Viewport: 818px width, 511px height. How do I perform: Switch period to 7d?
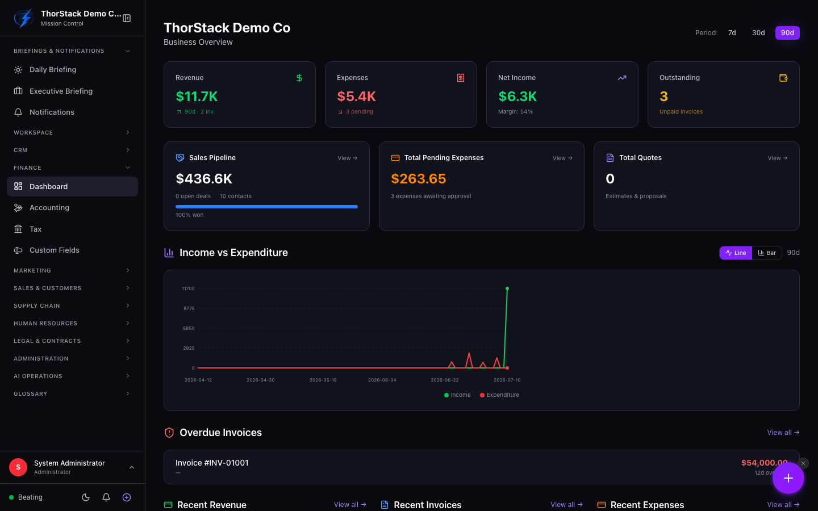(x=732, y=33)
